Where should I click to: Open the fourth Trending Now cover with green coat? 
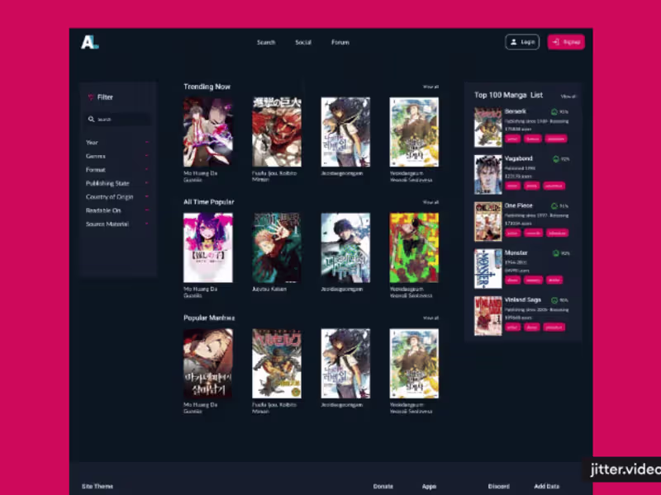pyautogui.click(x=414, y=132)
